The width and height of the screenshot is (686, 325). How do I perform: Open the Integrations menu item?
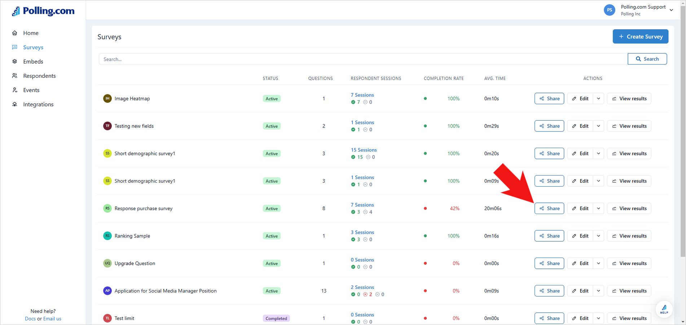[x=38, y=104]
